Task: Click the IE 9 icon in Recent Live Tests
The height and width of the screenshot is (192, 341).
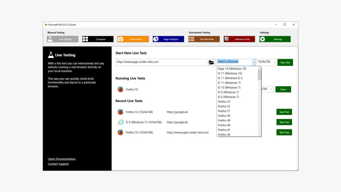Action: pos(120,122)
